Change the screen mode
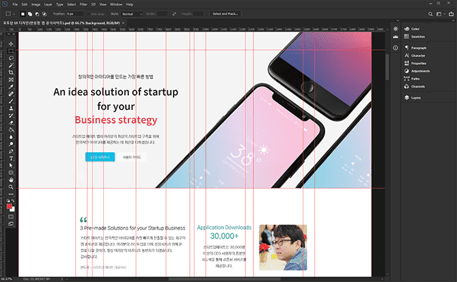457x282 pixels. (11, 224)
